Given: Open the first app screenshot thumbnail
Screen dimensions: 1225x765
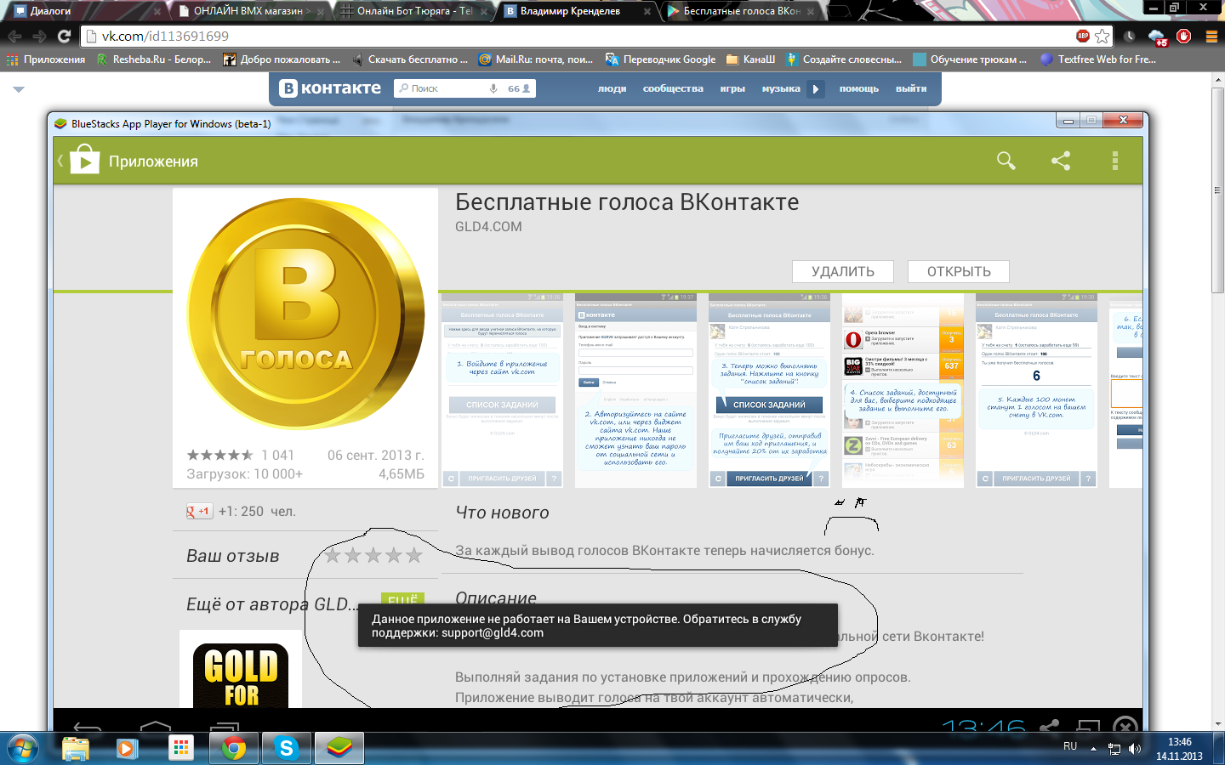Looking at the screenshot, I should [x=502, y=391].
